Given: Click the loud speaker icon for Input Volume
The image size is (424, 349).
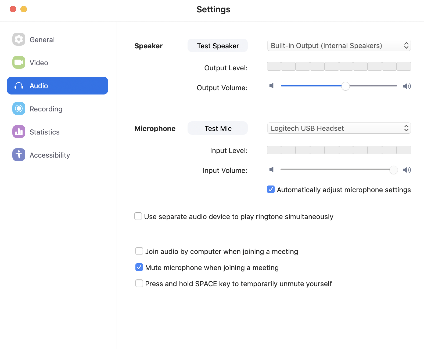Looking at the screenshot, I should tap(407, 170).
